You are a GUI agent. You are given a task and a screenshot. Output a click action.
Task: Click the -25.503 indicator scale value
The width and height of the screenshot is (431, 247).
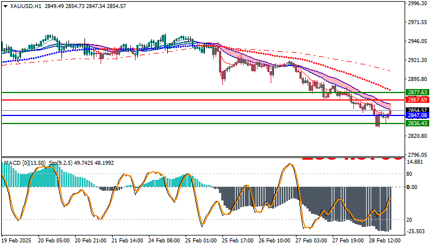[x=415, y=231]
